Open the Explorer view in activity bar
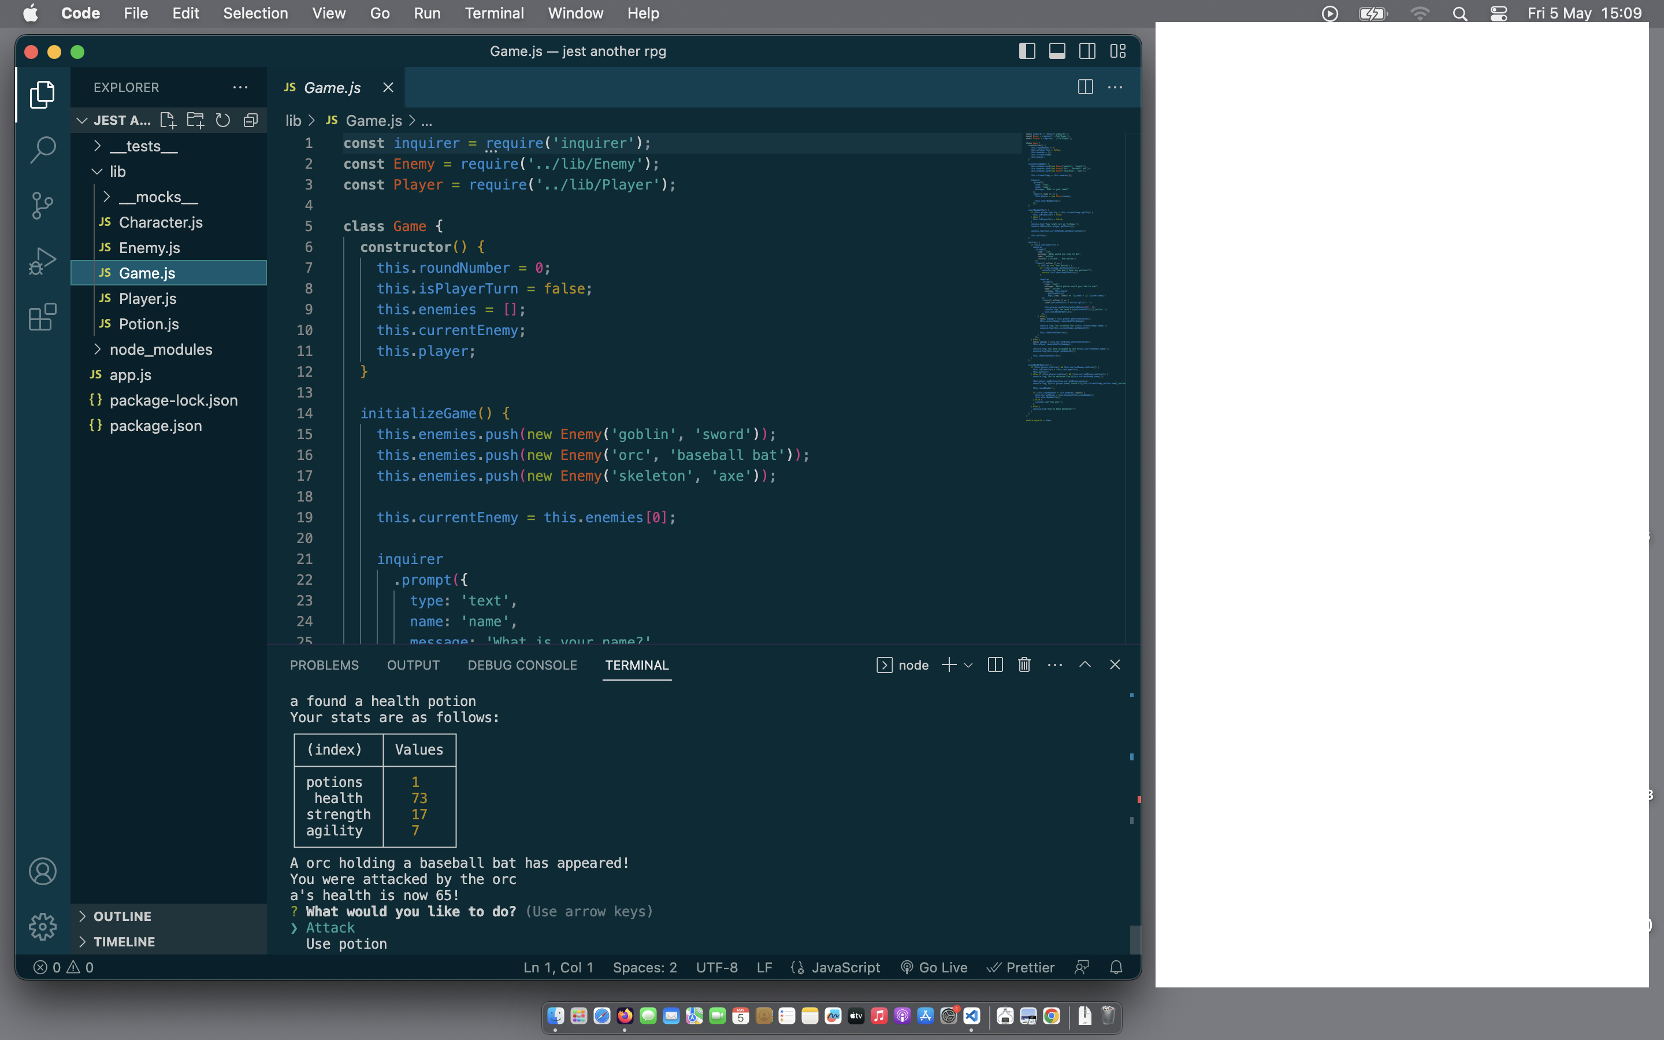1664x1040 pixels. [43, 94]
